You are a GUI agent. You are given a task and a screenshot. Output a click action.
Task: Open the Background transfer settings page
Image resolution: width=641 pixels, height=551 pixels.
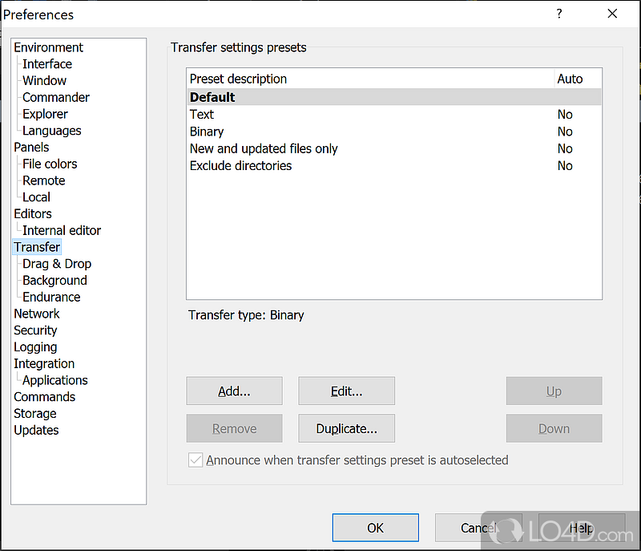click(54, 281)
